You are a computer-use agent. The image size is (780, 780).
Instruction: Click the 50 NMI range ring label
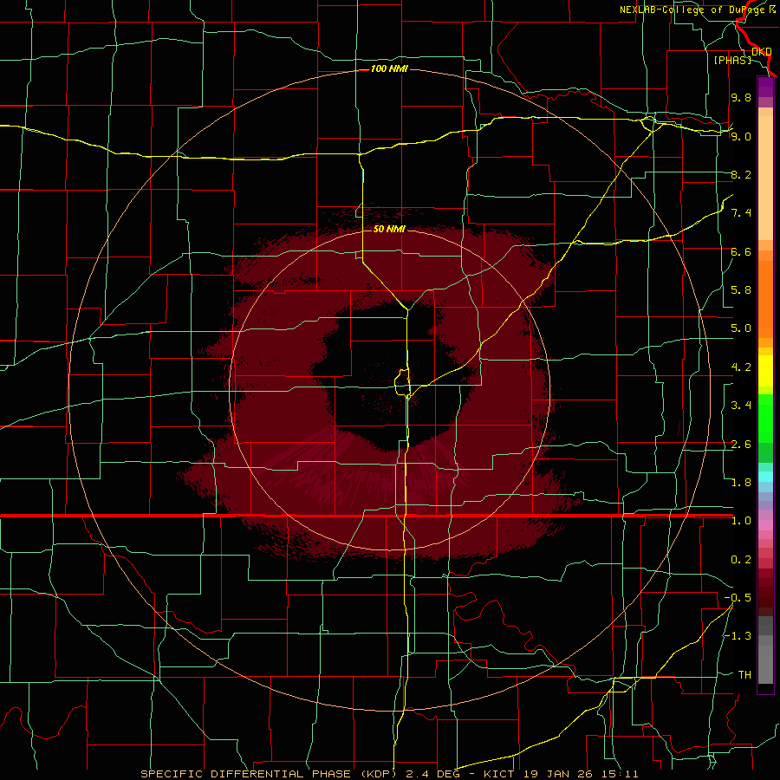coord(389,229)
